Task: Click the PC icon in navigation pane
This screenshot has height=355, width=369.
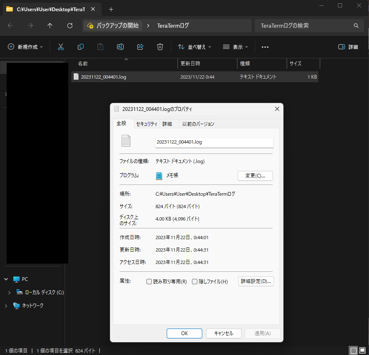Action: pos(17,279)
